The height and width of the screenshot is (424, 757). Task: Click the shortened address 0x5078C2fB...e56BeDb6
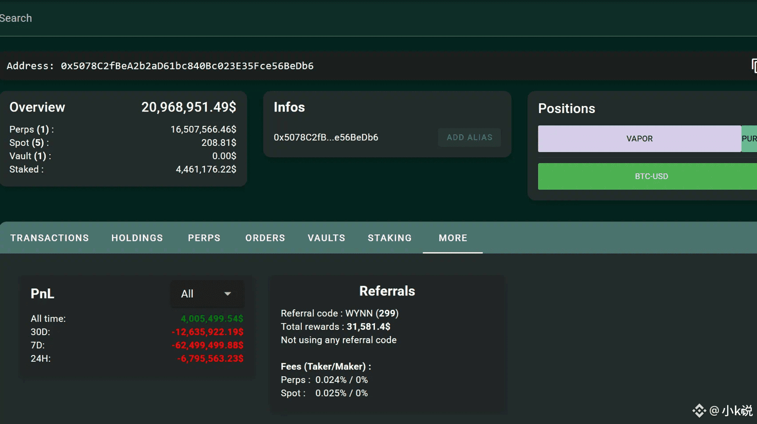326,137
